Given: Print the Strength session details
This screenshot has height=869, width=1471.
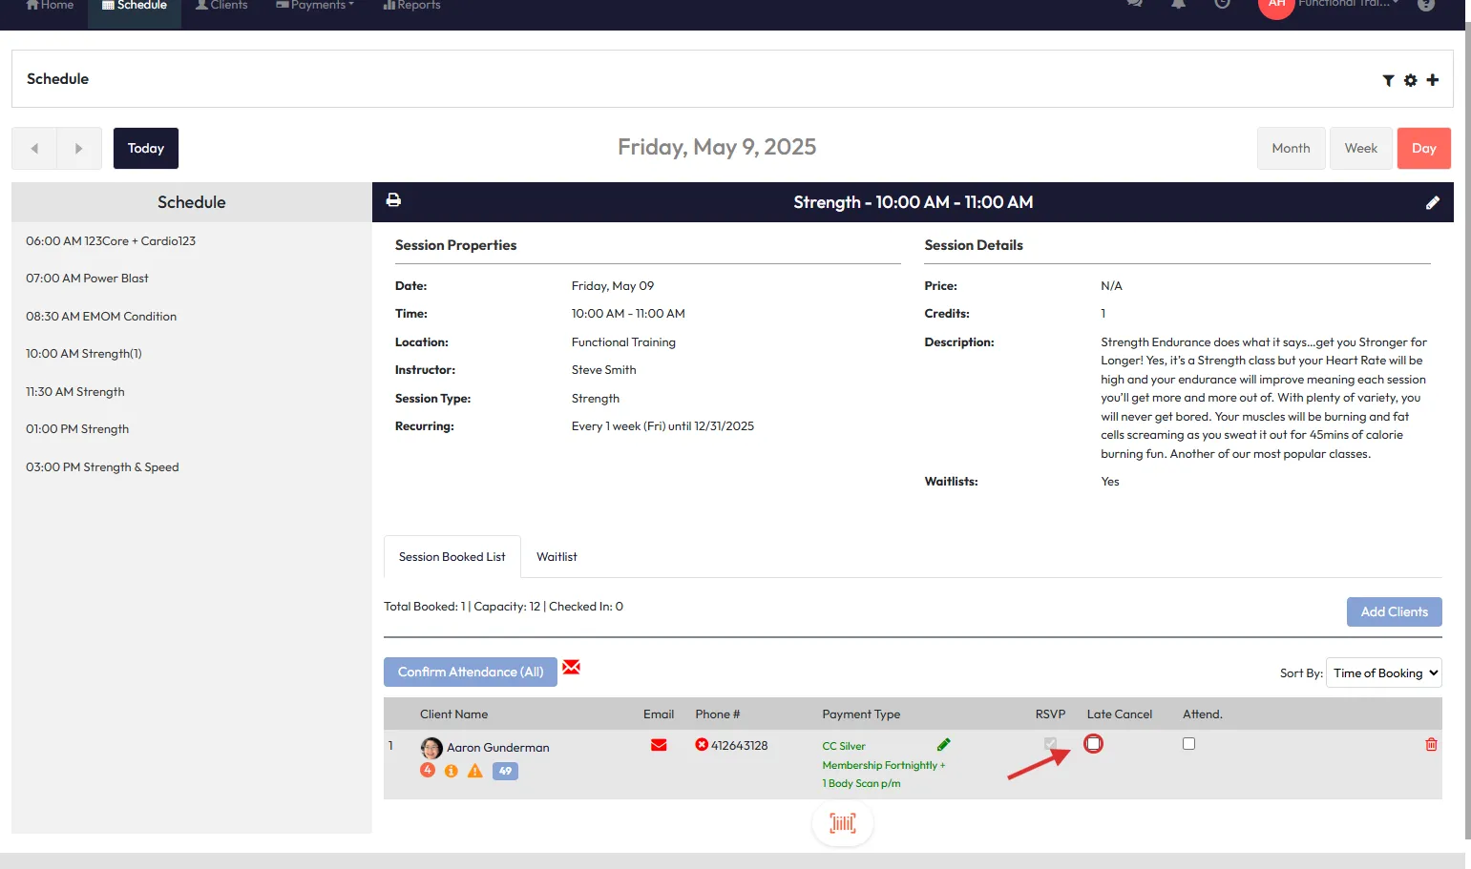Looking at the screenshot, I should click(393, 200).
